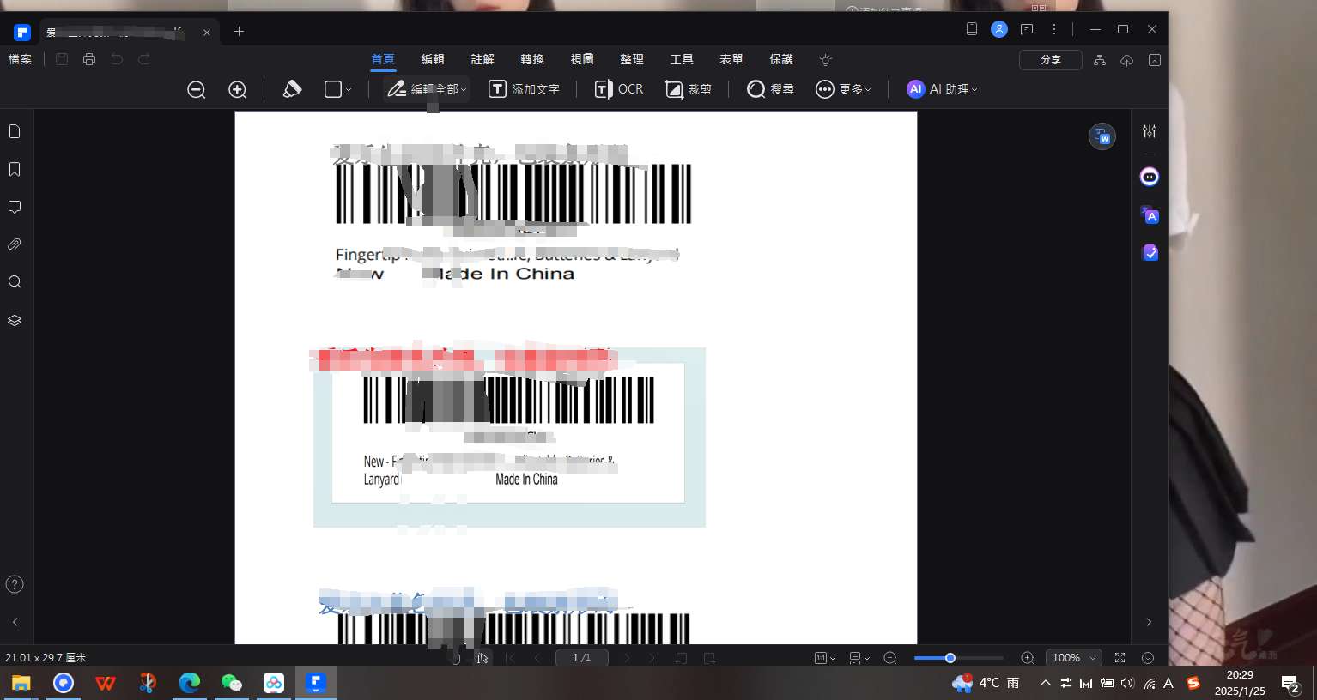Select the text select cursor tool in status bar
This screenshot has width=1317, height=700.
click(482, 658)
